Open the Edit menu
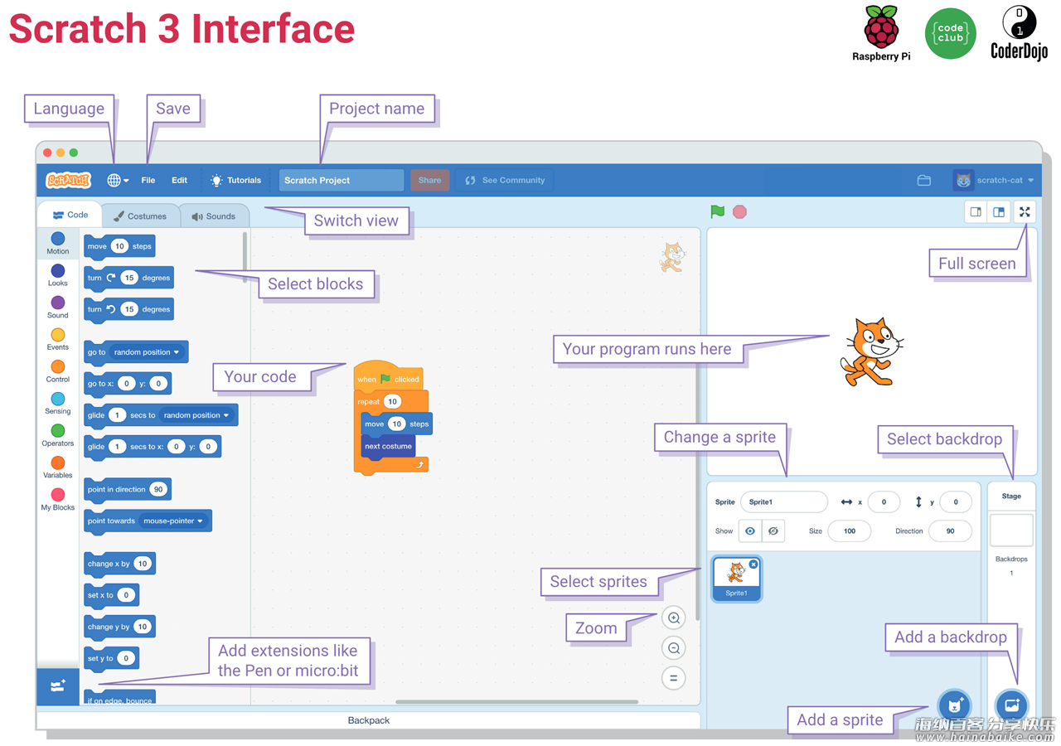This screenshot has height=746, width=1061. [x=179, y=180]
